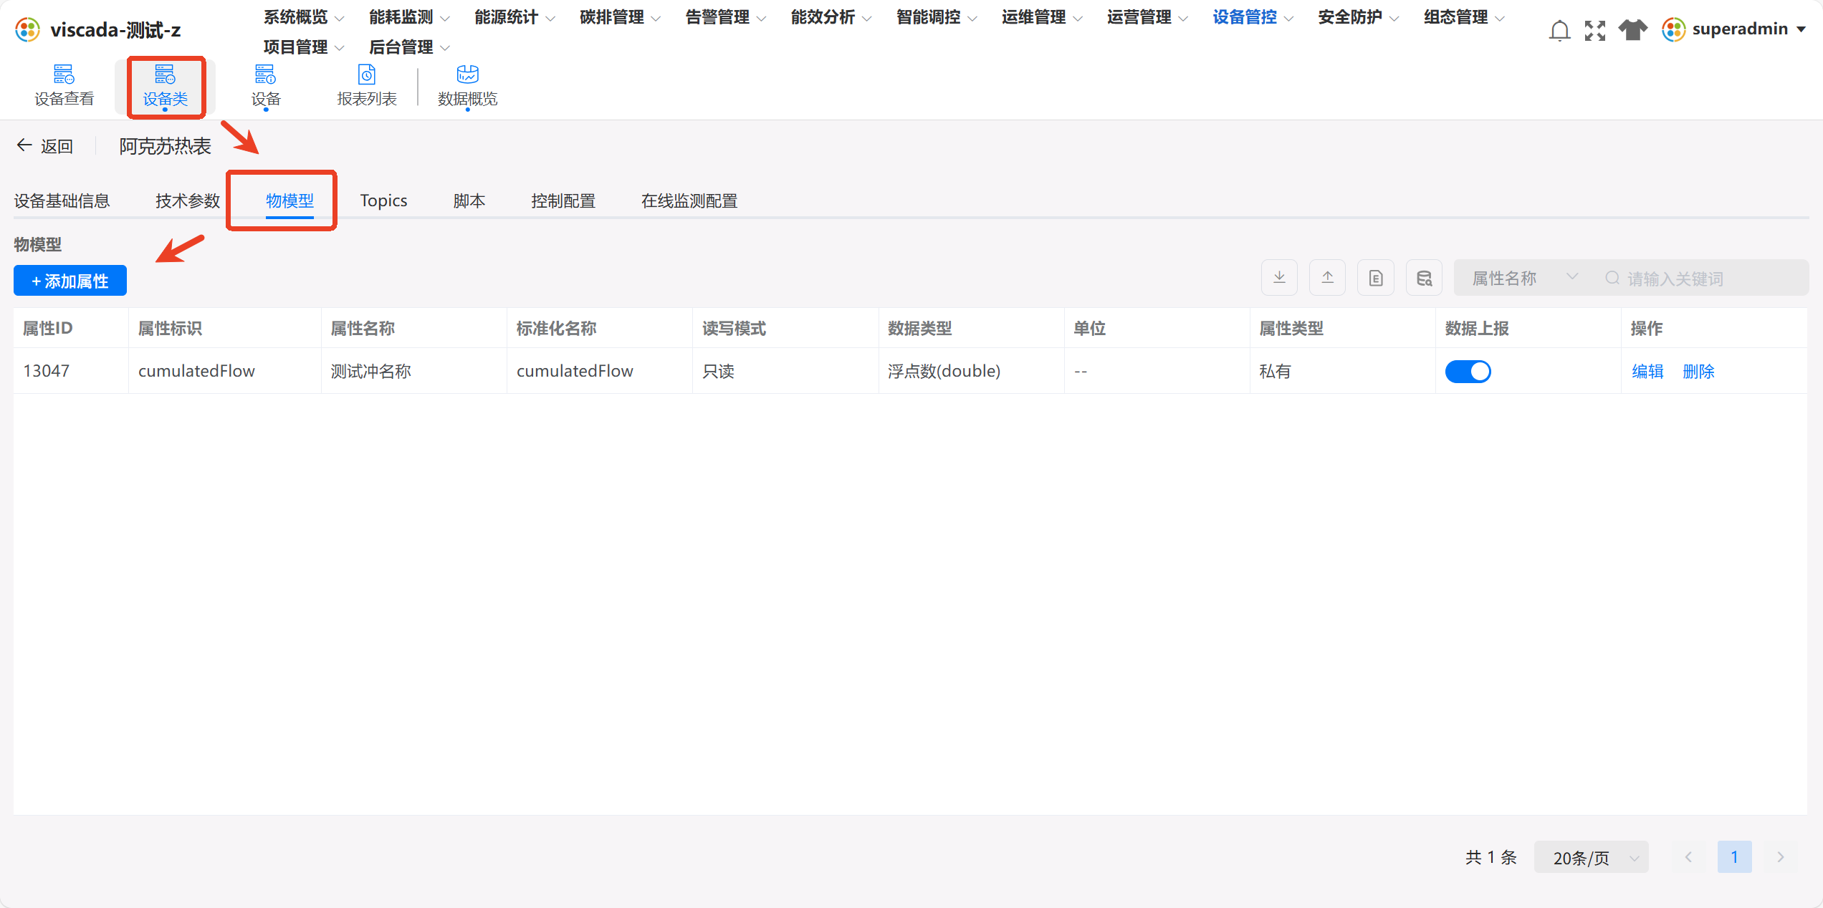Click the 添加属性 button

pos(70,281)
